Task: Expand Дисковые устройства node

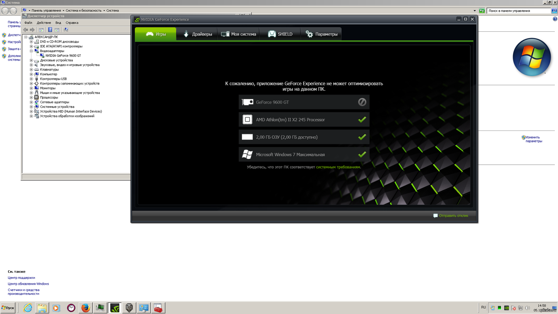Action: click(x=31, y=60)
